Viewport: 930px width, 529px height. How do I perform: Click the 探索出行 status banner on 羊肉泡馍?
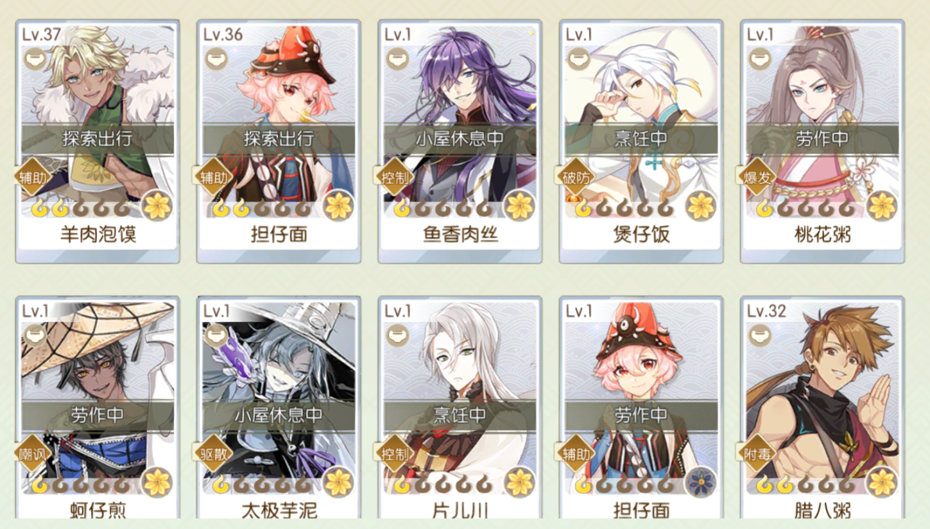98,139
